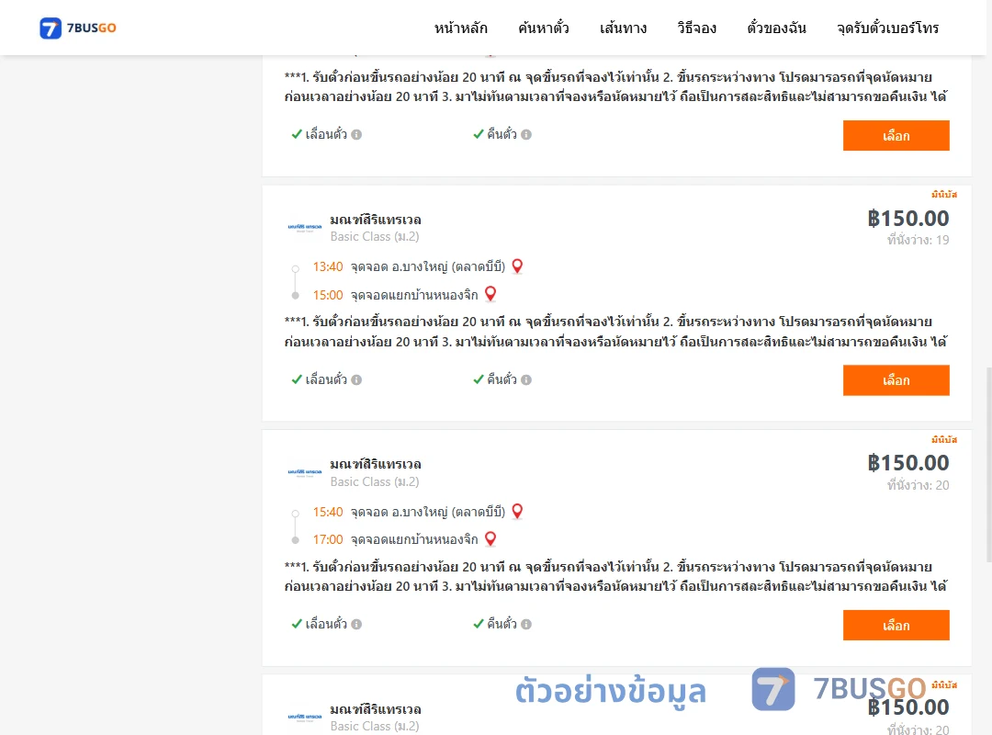The height and width of the screenshot is (735, 992).
Task: Show เลื่อนตั๋ว info icon in 13:40 trip
Action: pos(356,379)
